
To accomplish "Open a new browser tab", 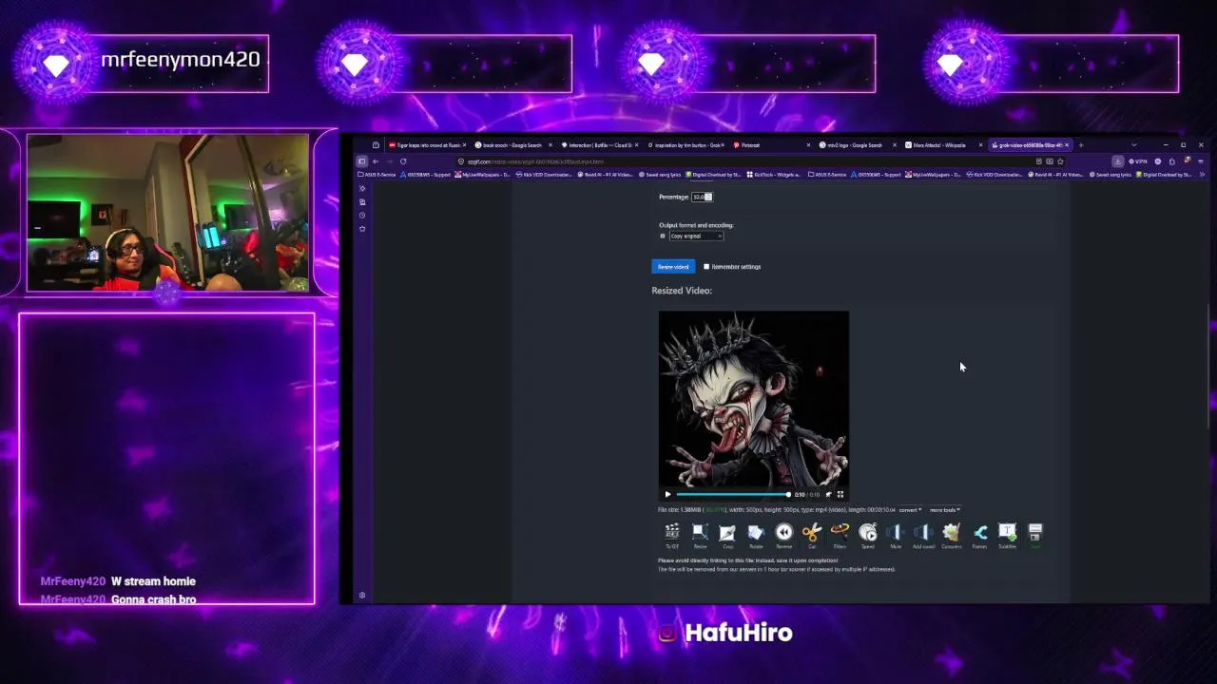I will coord(1080,145).
